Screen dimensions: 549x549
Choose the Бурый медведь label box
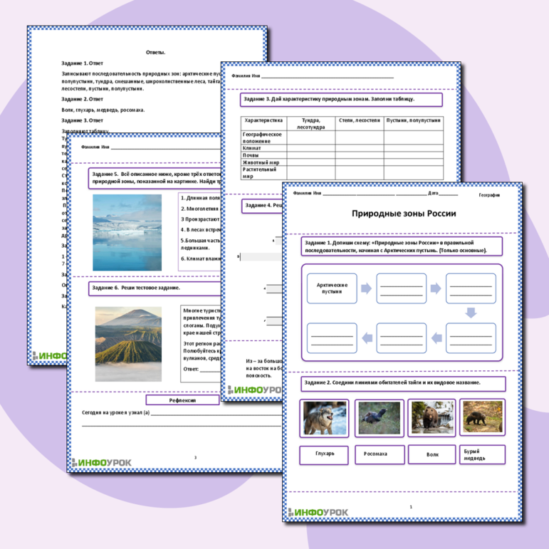tap(482, 454)
